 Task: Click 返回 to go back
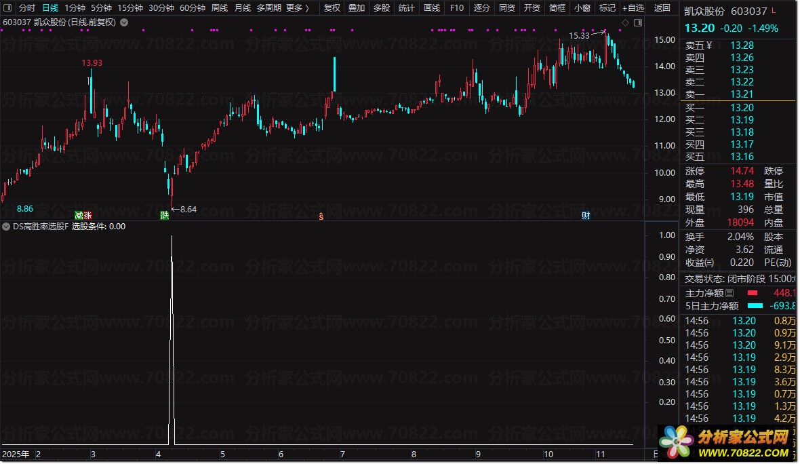click(662, 7)
